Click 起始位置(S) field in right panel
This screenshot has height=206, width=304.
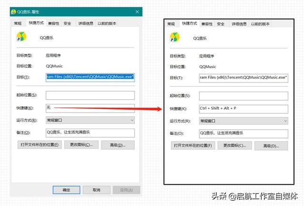(x=244, y=96)
